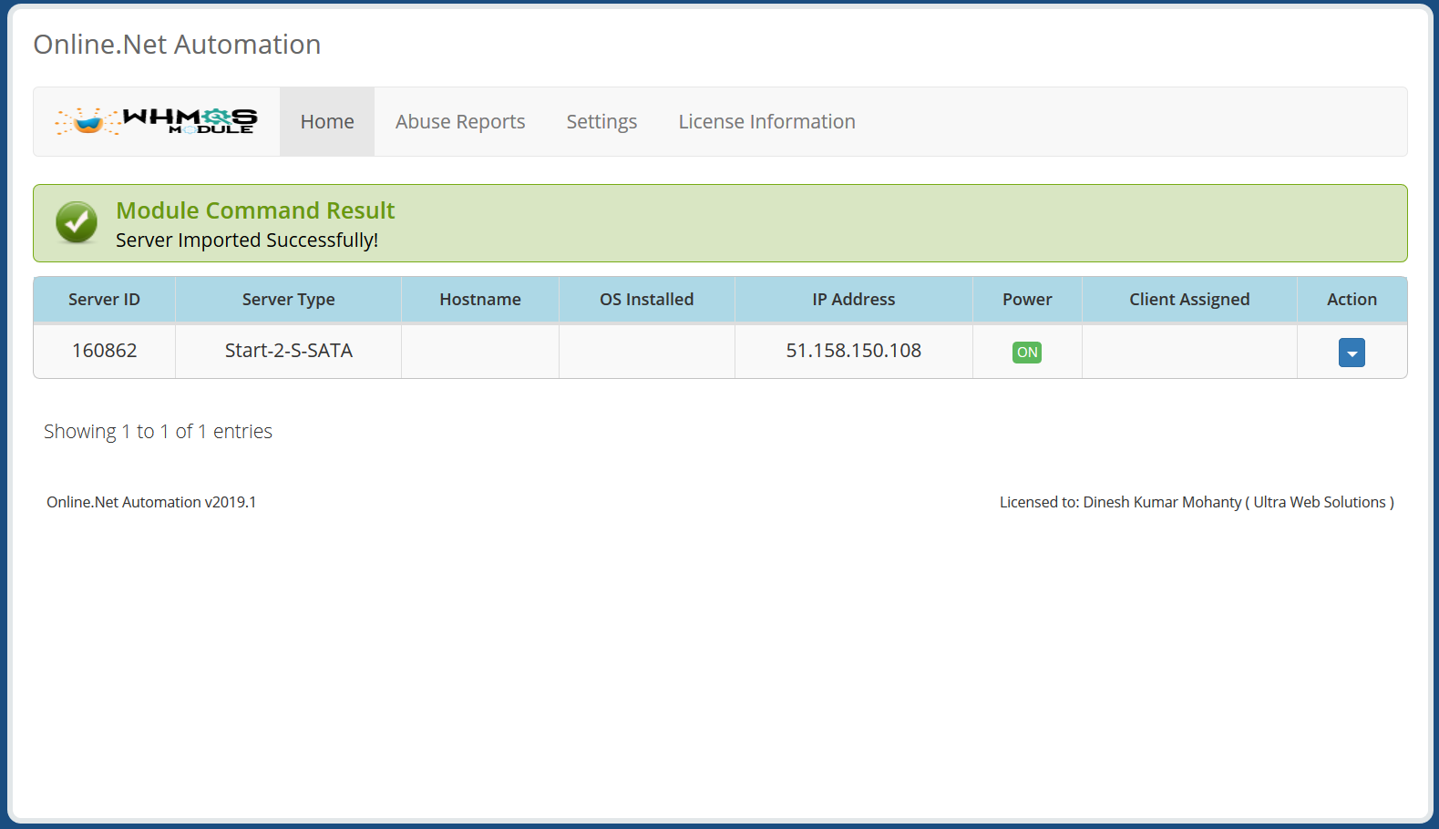Click the WHMCS Module logo
The image size is (1439, 829).
156,121
